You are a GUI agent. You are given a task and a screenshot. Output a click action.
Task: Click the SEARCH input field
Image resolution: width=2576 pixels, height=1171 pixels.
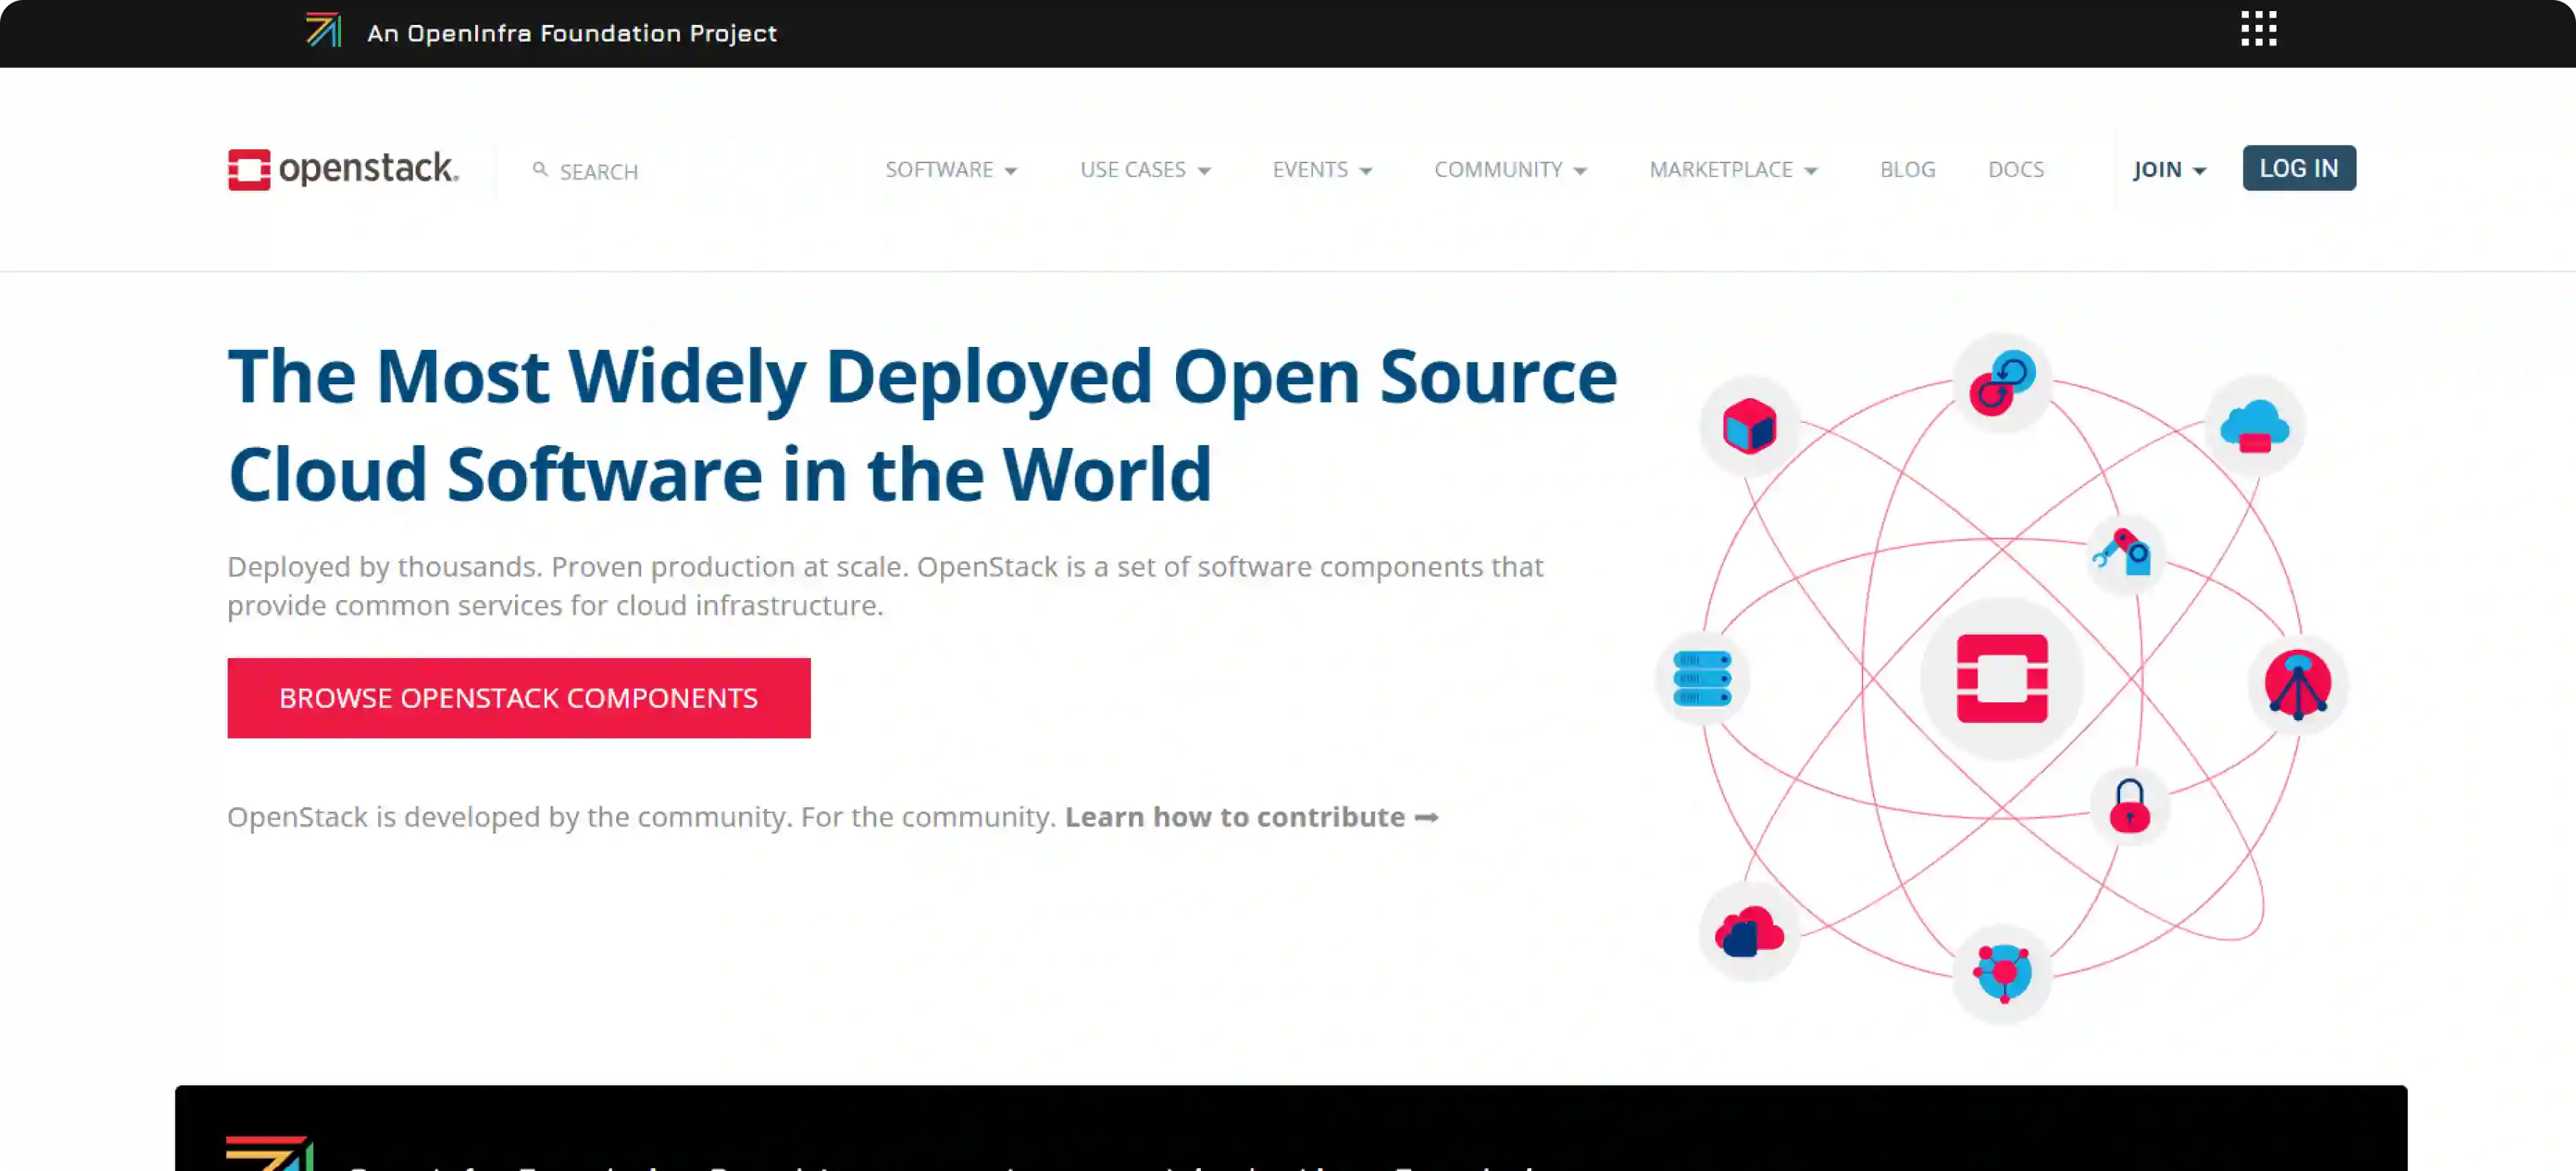tap(599, 171)
